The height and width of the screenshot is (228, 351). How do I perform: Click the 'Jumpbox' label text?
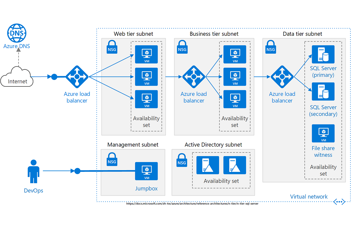click(146, 189)
